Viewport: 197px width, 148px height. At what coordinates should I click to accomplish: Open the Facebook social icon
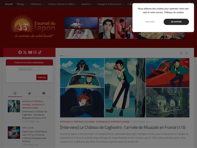(x=20, y=52)
